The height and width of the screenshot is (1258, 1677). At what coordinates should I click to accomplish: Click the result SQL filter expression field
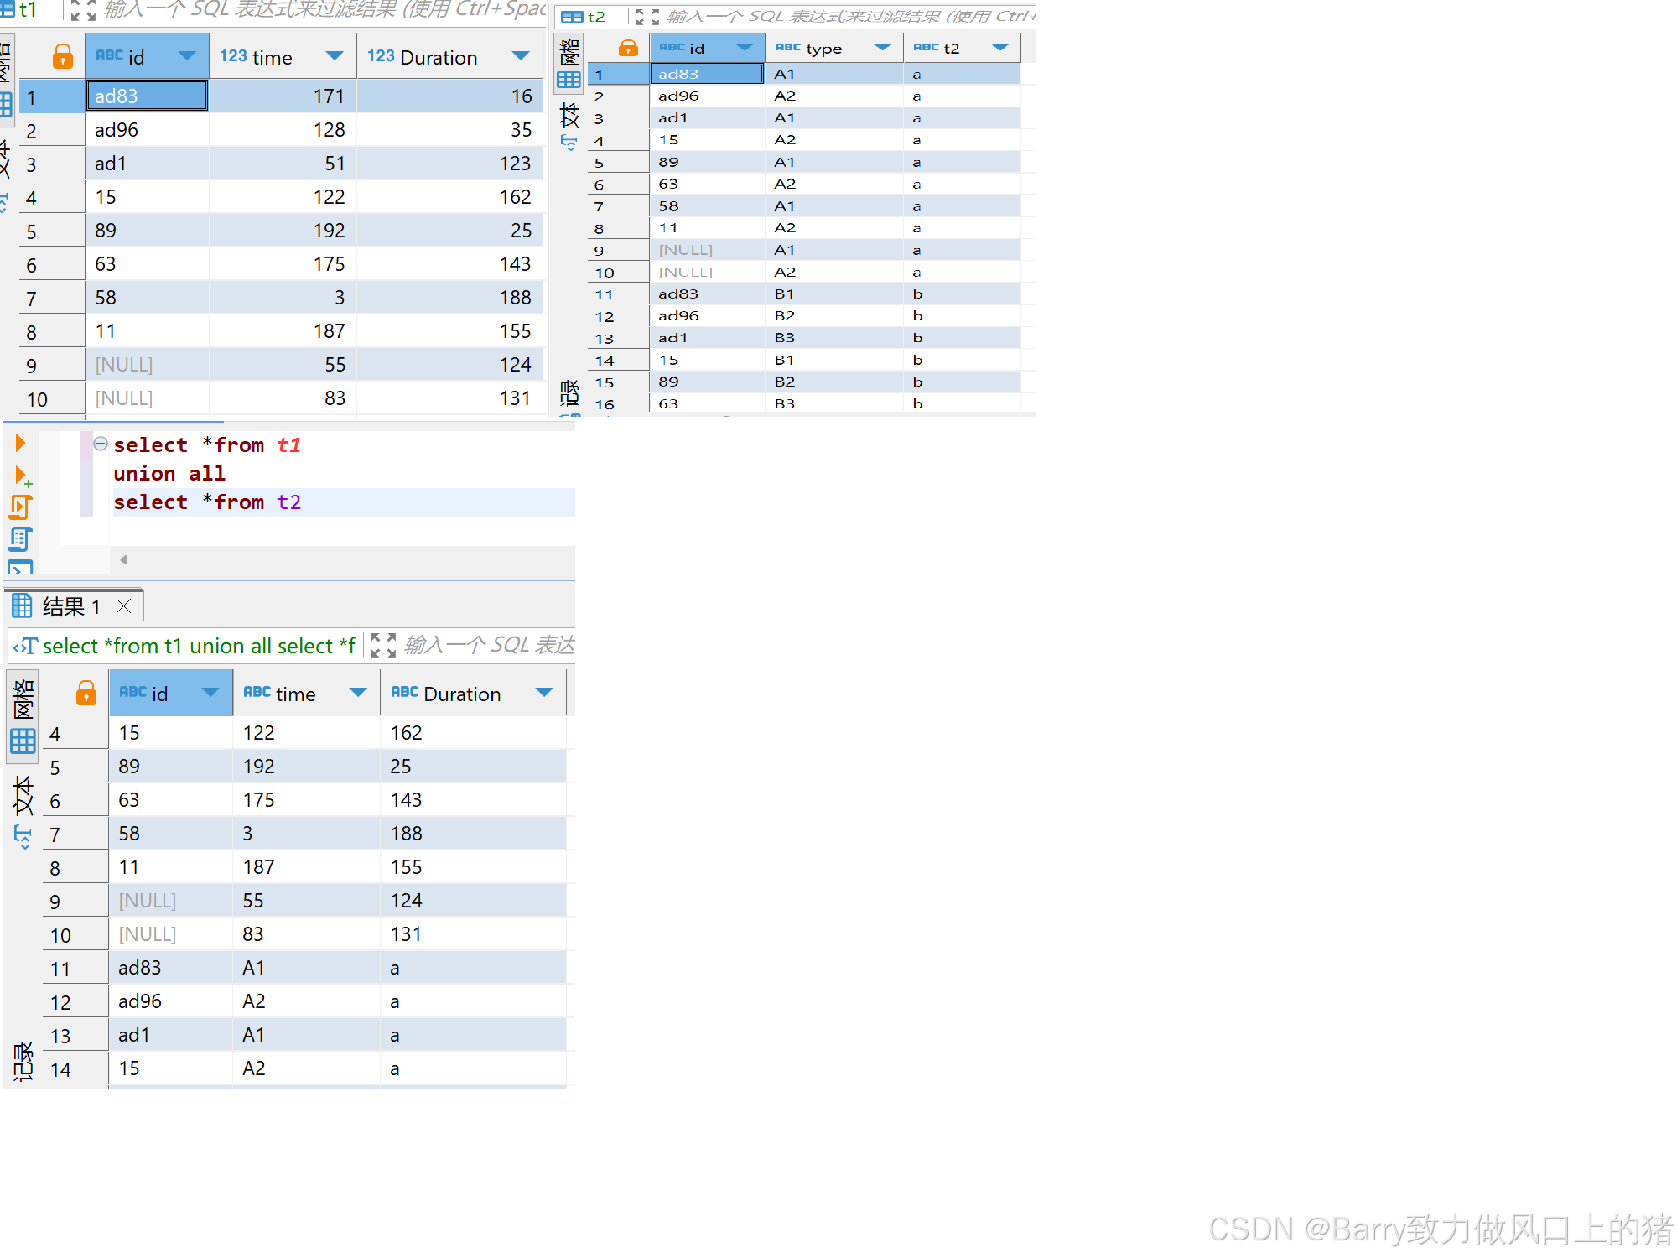click(488, 645)
